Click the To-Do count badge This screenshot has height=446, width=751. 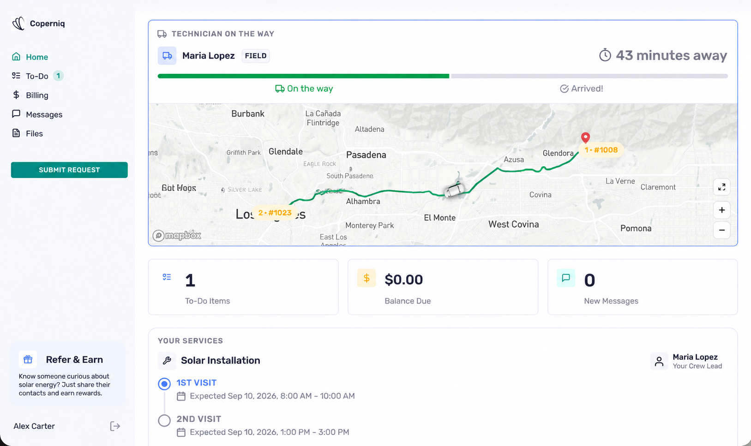pos(58,76)
